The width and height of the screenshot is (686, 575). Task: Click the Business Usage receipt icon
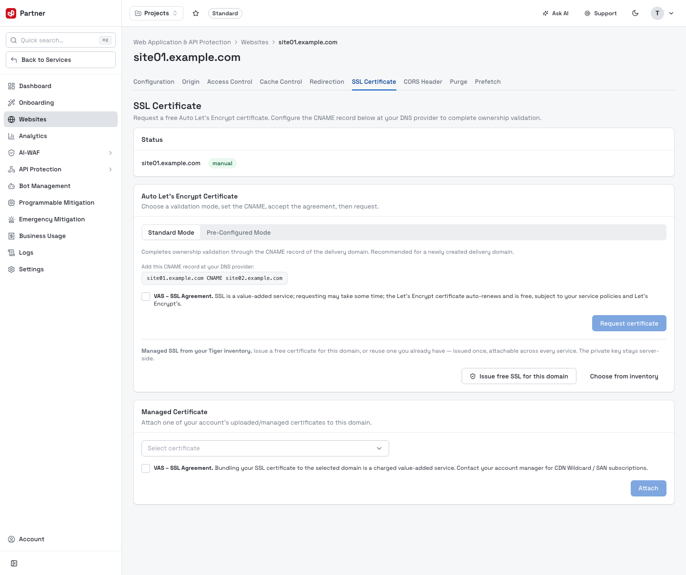11,236
